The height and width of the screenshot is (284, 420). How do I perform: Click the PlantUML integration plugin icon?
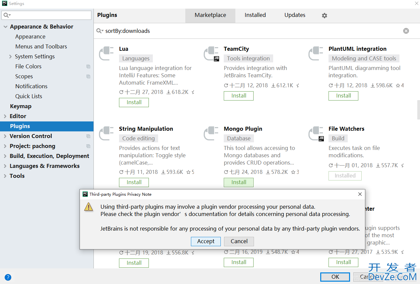(x=316, y=54)
